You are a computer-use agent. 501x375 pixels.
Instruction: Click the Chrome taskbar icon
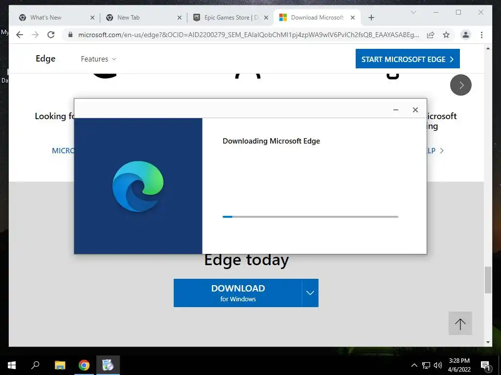click(x=84, y=365)
